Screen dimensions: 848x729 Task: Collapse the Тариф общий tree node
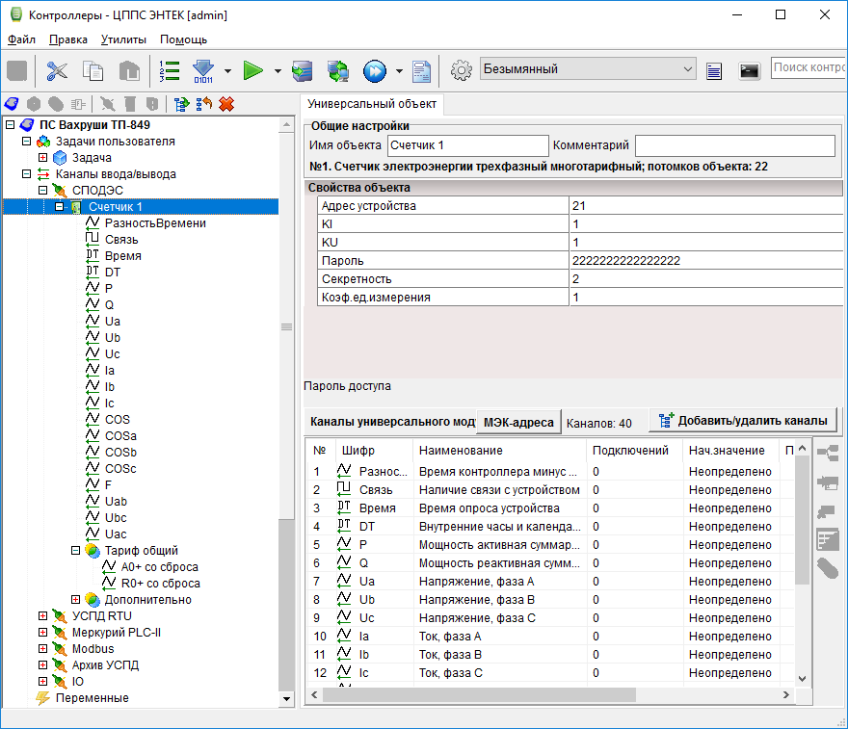75,551
